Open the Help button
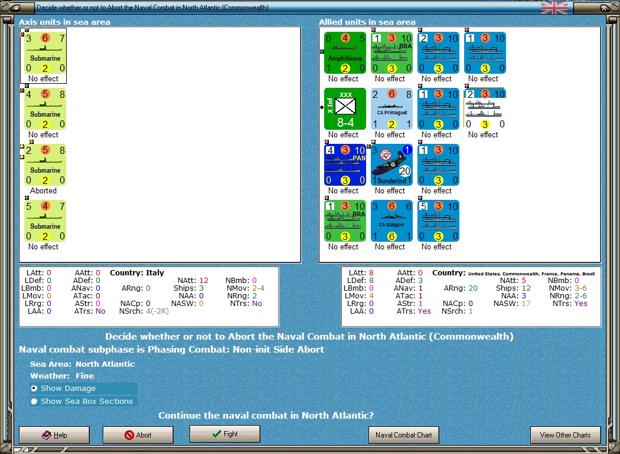This screenshot has height=454, width=620. 54,435
